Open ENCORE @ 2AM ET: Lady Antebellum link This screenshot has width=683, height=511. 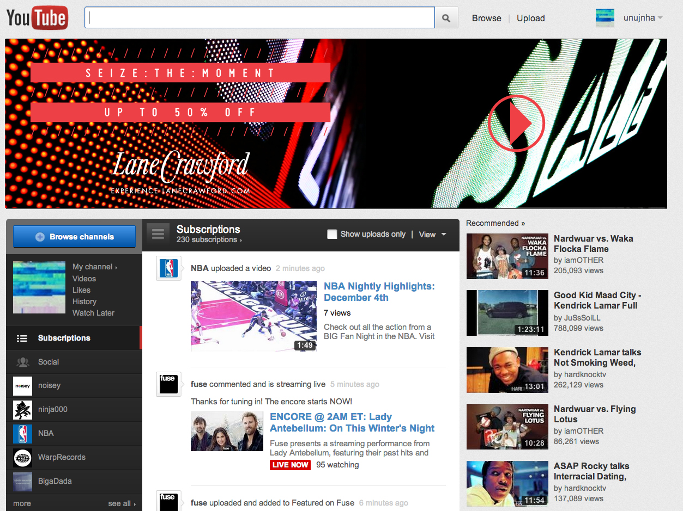352,422
